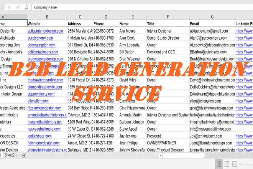Open the abligeinteriordesign.com link
Image resolution: width=253 pixels, height=169 pixels.
45,31
